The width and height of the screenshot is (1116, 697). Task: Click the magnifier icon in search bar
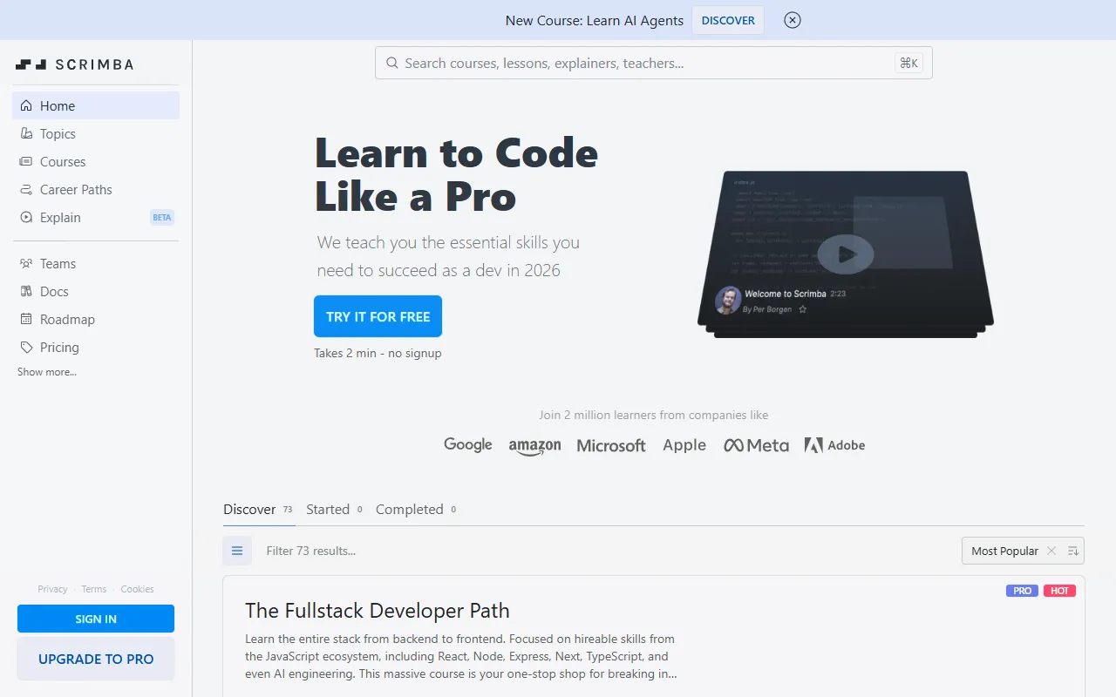392,64
